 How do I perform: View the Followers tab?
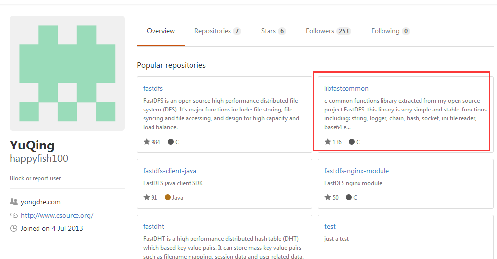click(328, 31)
